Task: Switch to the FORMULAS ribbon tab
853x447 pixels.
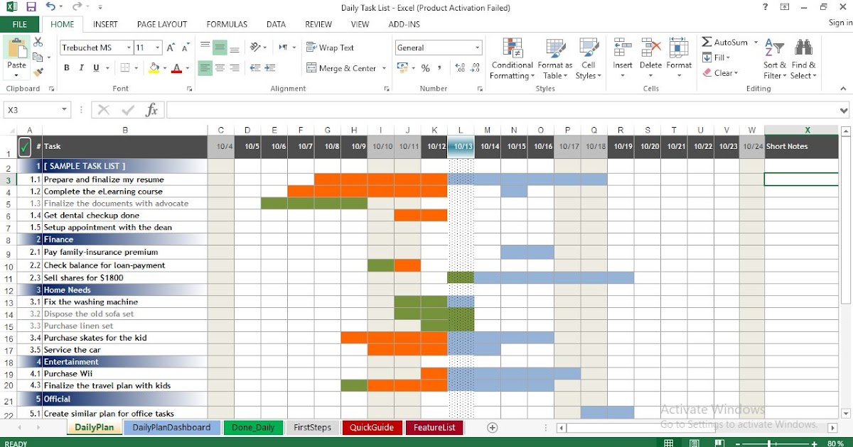Action: (226, 23)
